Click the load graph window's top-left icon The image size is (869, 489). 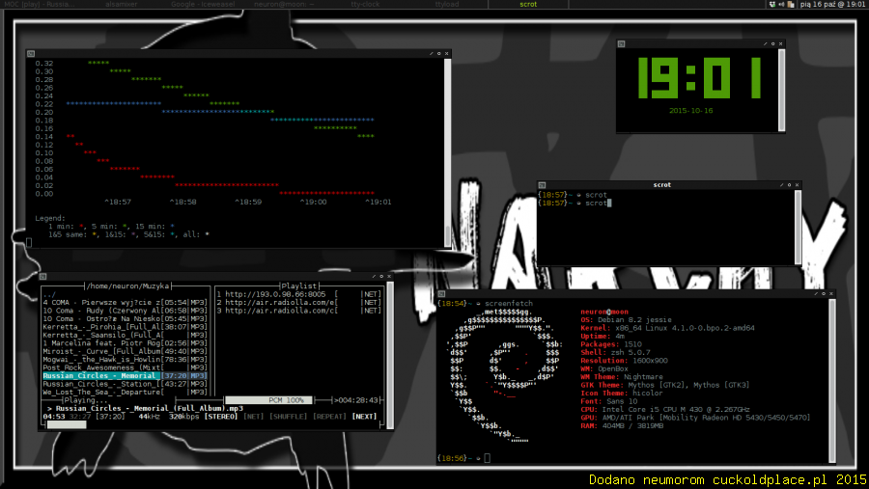[x=30, y=53]
